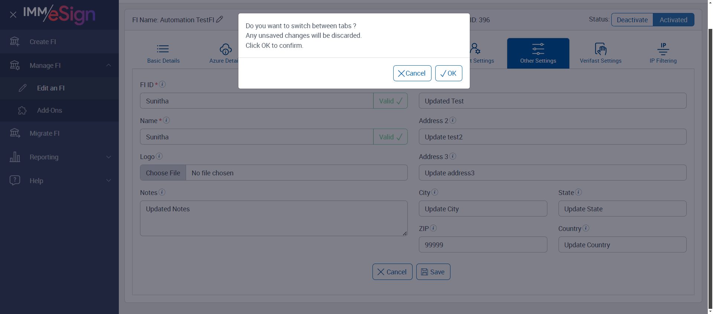The height and width of the screenshot is (314, 713).
Task: Click the info icon next to ZIP
Action: [x=433, y=228]
